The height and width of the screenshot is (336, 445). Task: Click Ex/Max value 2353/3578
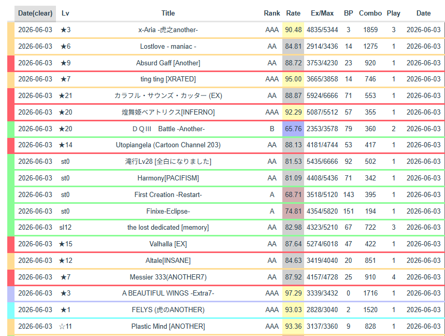point(322,129)
